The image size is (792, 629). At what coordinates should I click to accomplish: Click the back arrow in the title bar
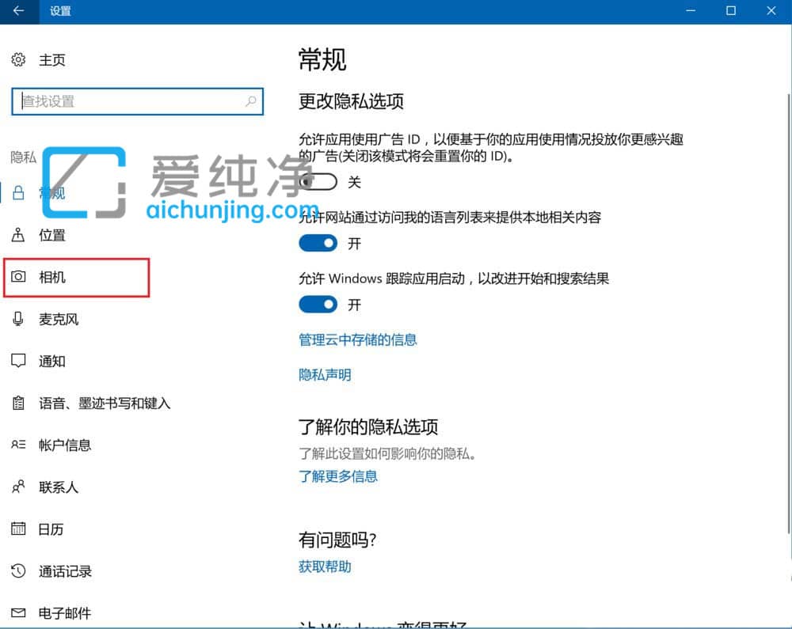pyautogui.click(x=16, y=11)
